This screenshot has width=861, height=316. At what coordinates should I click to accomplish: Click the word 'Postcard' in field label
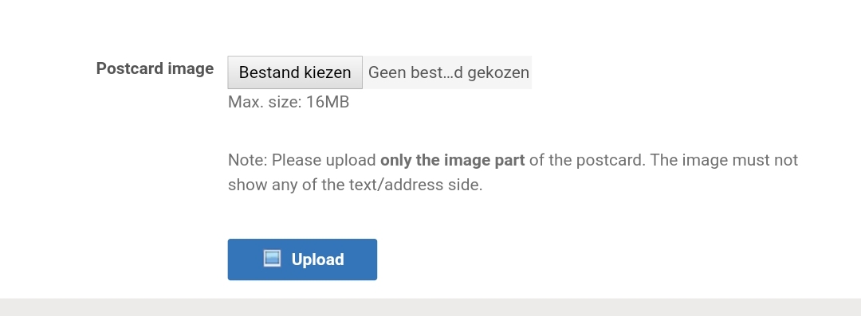130,68
